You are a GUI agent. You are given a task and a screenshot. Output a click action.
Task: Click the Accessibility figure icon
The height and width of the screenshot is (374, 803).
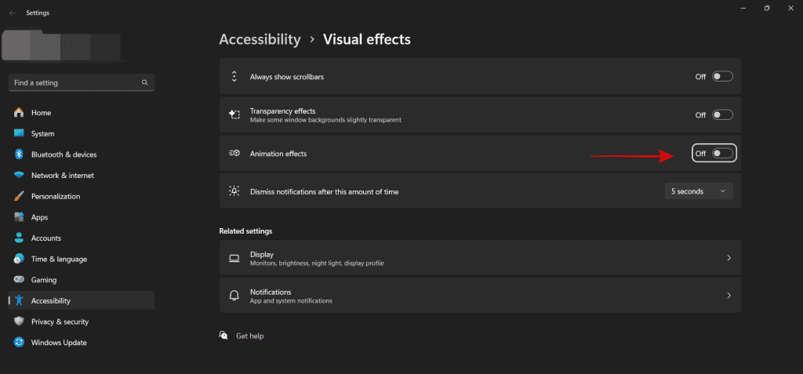pos(19,301)
